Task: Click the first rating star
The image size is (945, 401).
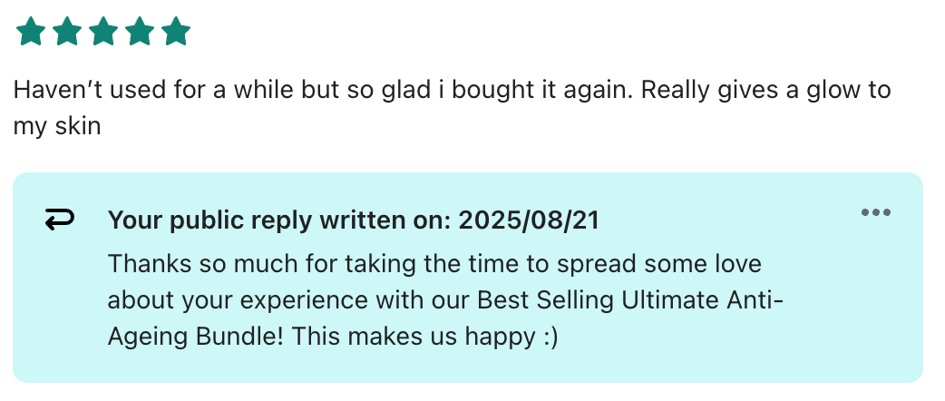Action: tap(31, 33)
